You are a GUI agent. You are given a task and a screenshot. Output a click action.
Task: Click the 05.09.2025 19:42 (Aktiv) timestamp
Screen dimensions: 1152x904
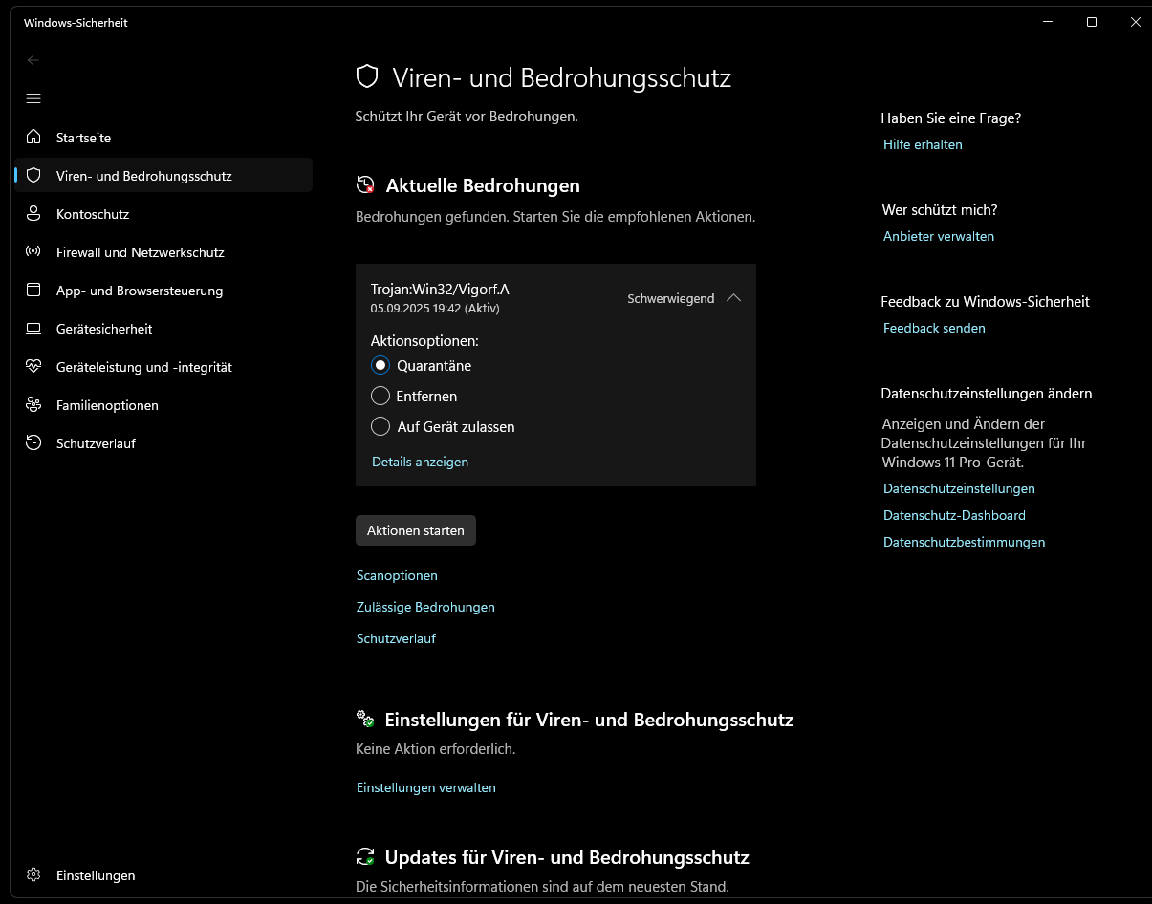coord(435,308)
